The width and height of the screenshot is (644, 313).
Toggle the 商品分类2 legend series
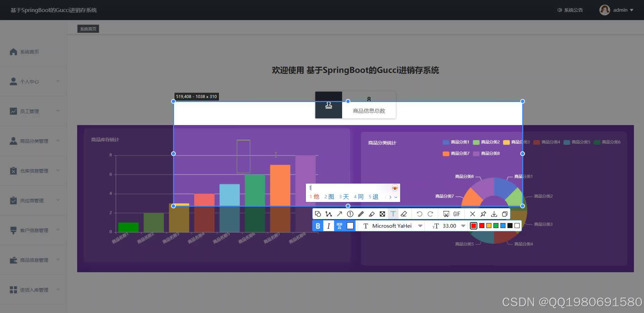click(x=486, y=142)
